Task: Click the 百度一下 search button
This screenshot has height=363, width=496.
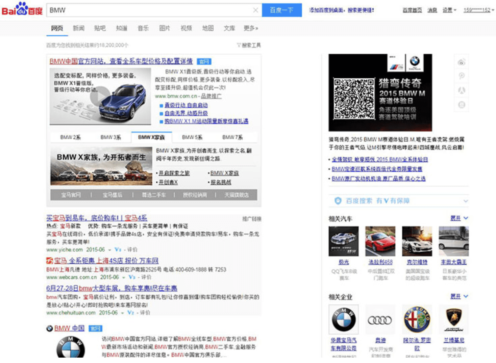Action: [282, 10]
